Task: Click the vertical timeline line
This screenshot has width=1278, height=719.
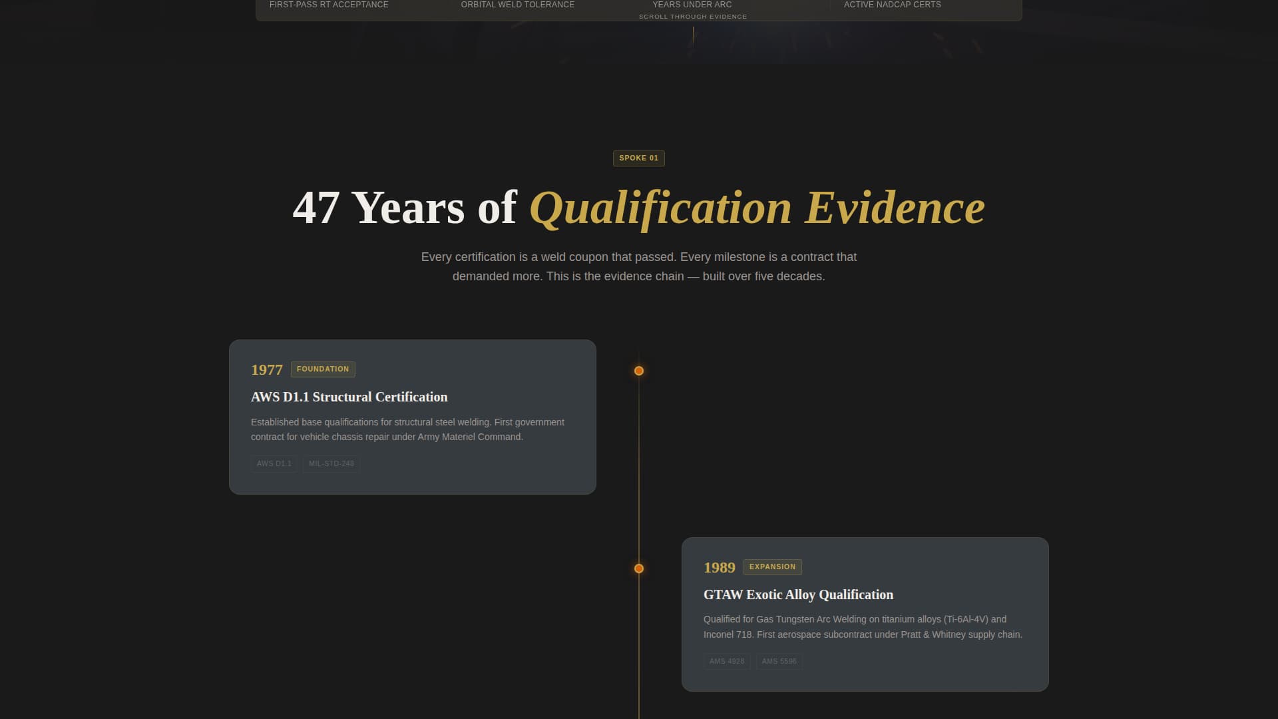Action: click(x=638, y=466)
